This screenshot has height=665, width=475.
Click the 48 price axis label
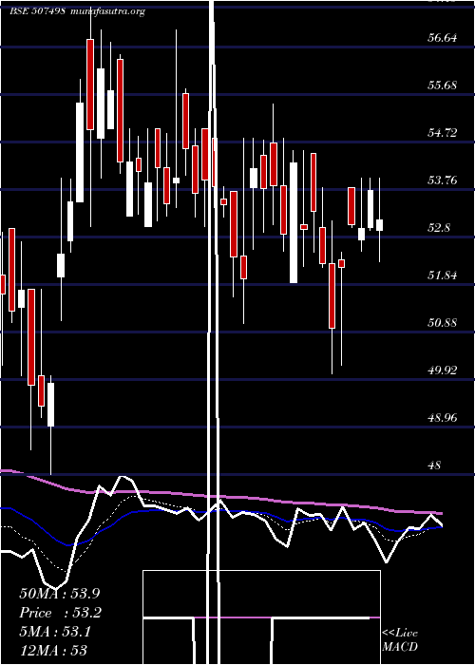[x=435, y=465]
